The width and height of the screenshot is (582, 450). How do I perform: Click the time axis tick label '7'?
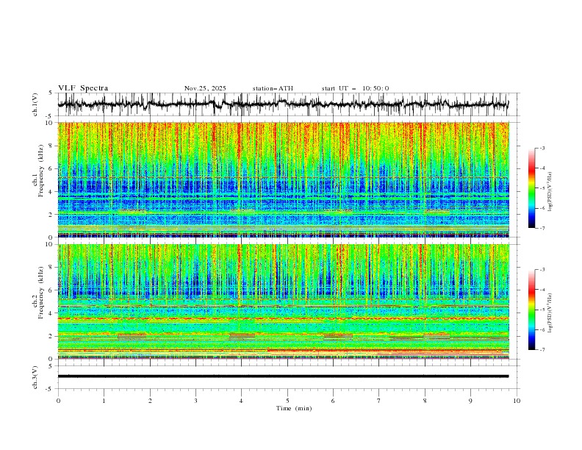[x=379, y=401]
